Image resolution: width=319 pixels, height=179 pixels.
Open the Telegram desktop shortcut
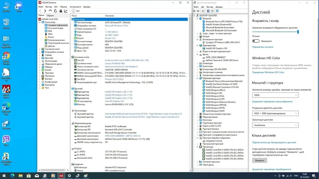point(6,124)
